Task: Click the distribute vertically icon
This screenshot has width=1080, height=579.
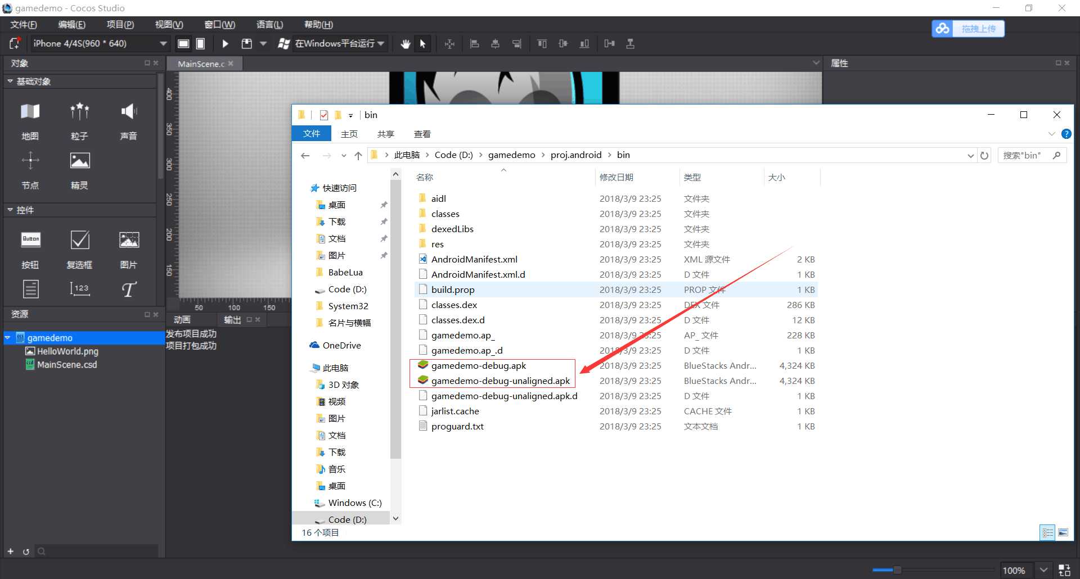Action: pyautogui.click(x=631, y=43)
